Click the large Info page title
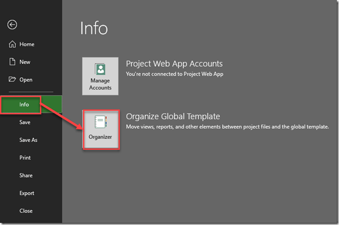The height and width of the screenshot is (225, 339). pos(93,28)
